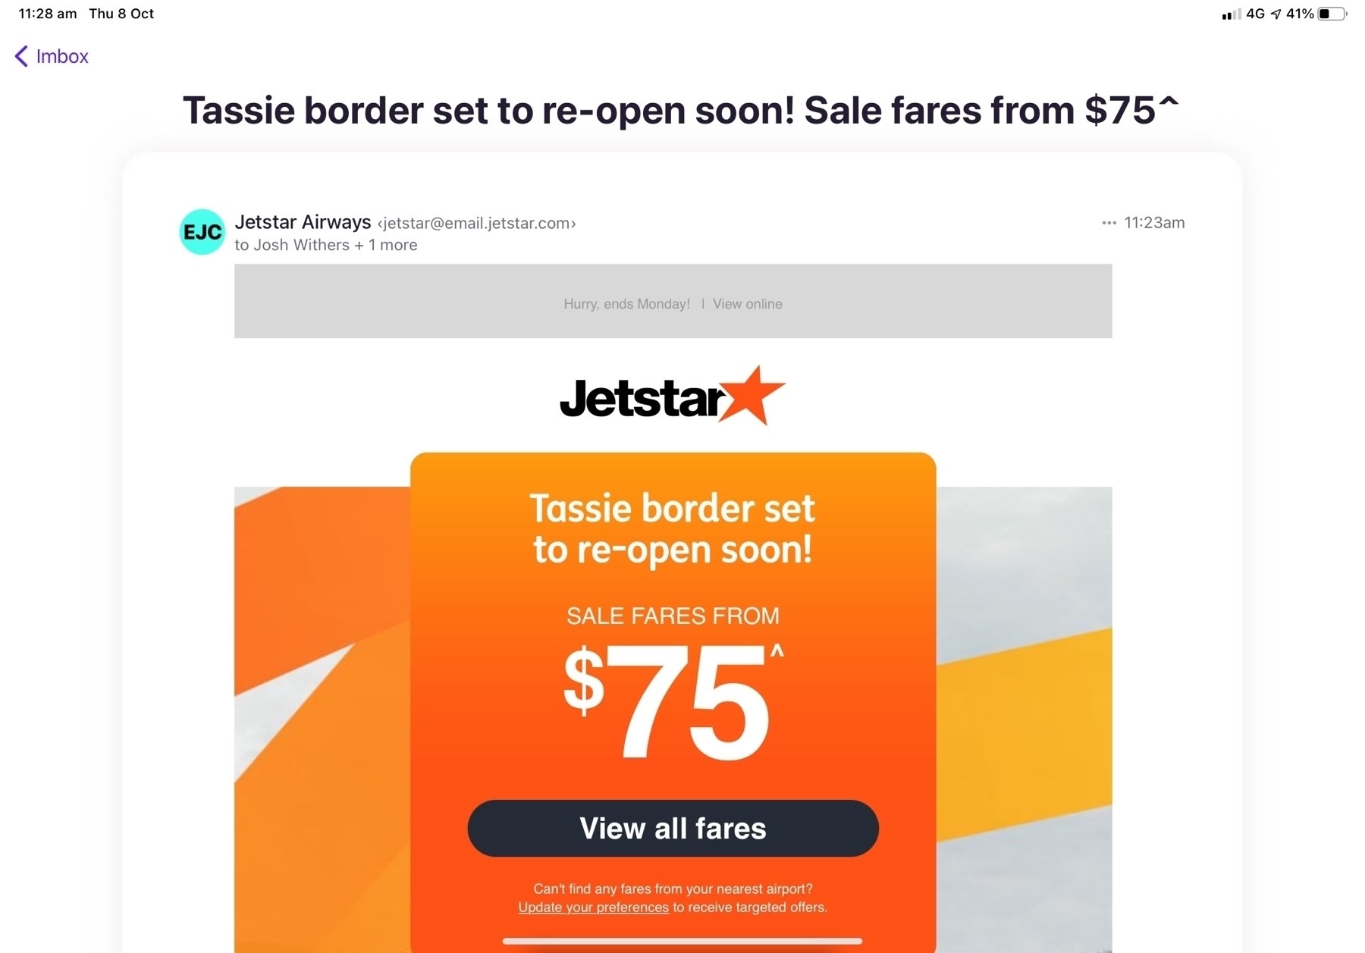Tap the status bar clock
This screenshot has width=1365, height=953.
click(x=48, y=14)
